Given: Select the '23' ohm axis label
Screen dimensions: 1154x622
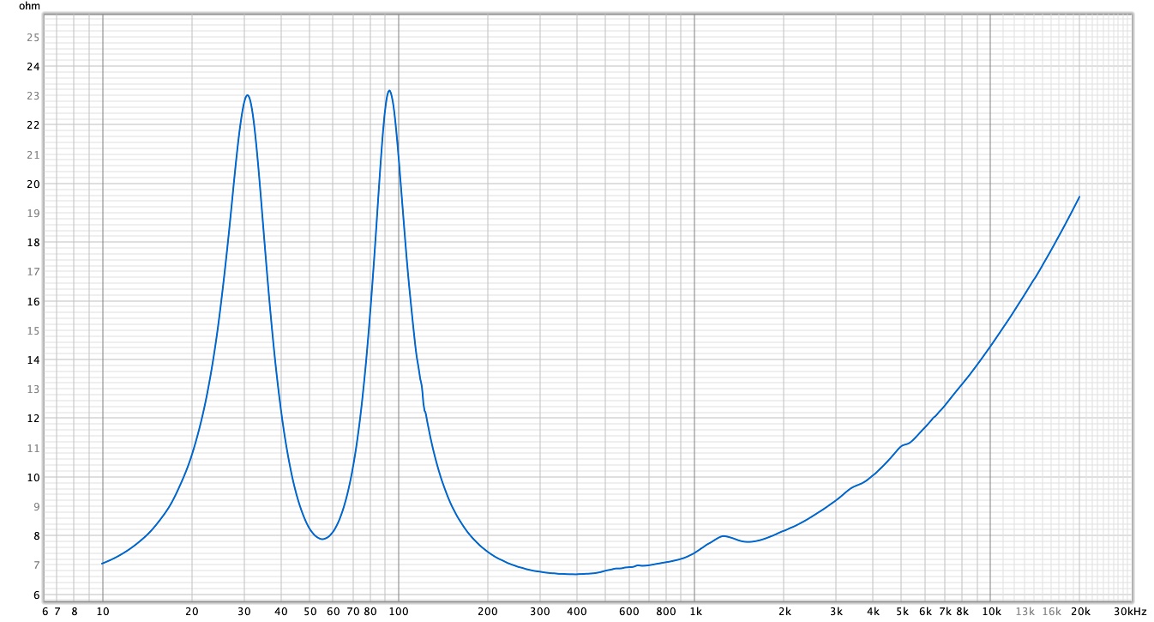Looking at the screenshot, I should point(33,96).
